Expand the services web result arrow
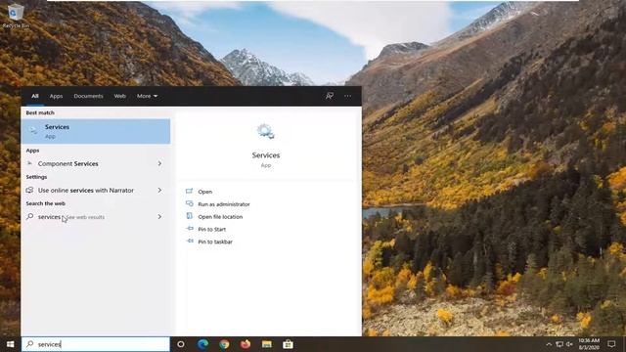This screenshot has height=352, width=626. click(x=159, y=217)
